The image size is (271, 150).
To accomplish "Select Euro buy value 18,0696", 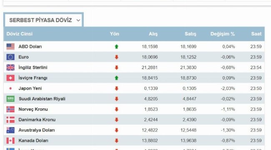I will pyautogui.click(x=150, y=57).
